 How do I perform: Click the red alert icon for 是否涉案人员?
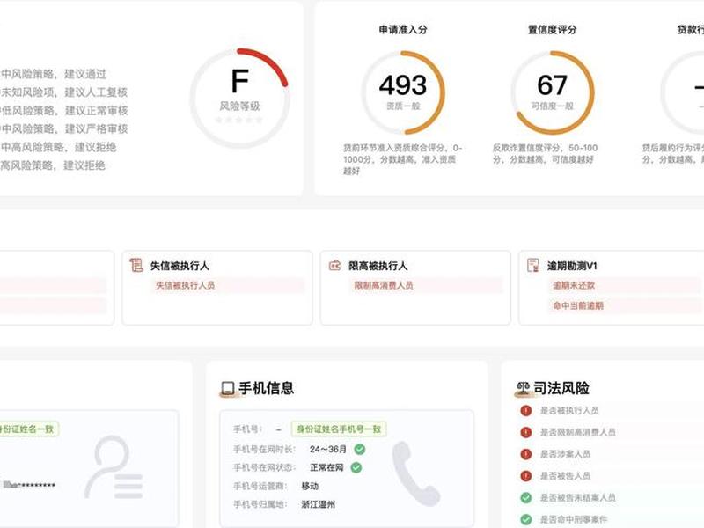[525, 454]
